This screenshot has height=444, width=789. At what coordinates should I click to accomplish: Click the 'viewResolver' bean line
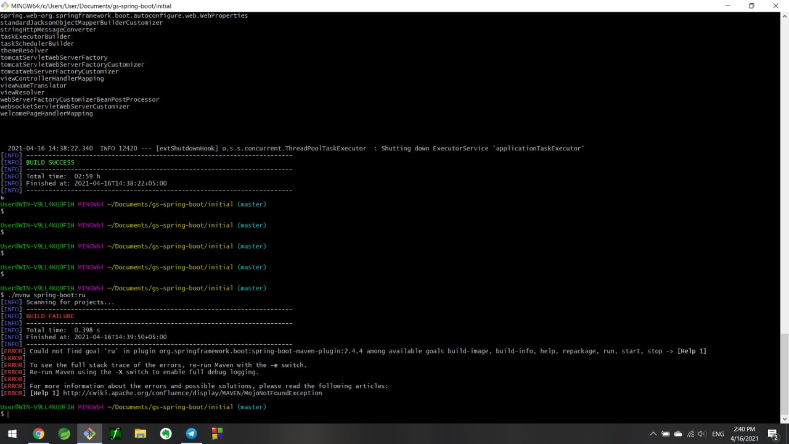(22, 92)
